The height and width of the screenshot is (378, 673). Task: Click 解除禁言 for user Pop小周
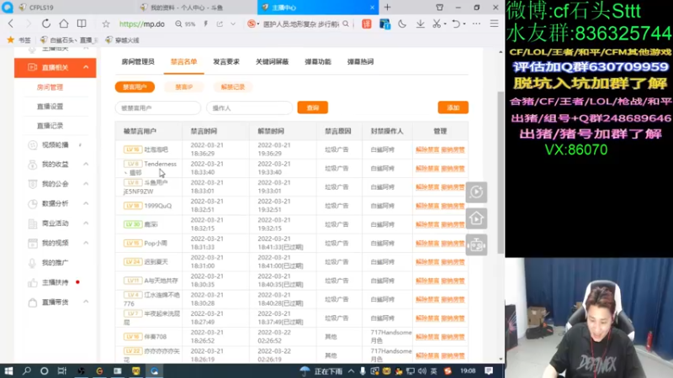(x=427, y=243)
